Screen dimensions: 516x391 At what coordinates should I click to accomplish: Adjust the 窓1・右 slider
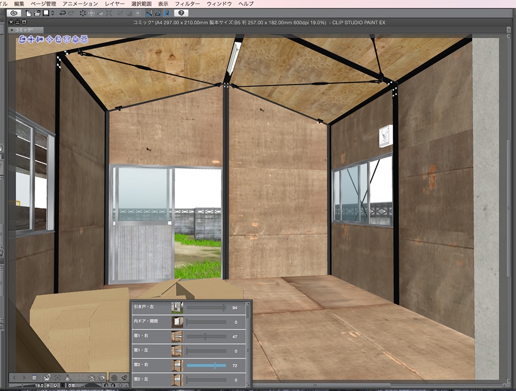206,337
